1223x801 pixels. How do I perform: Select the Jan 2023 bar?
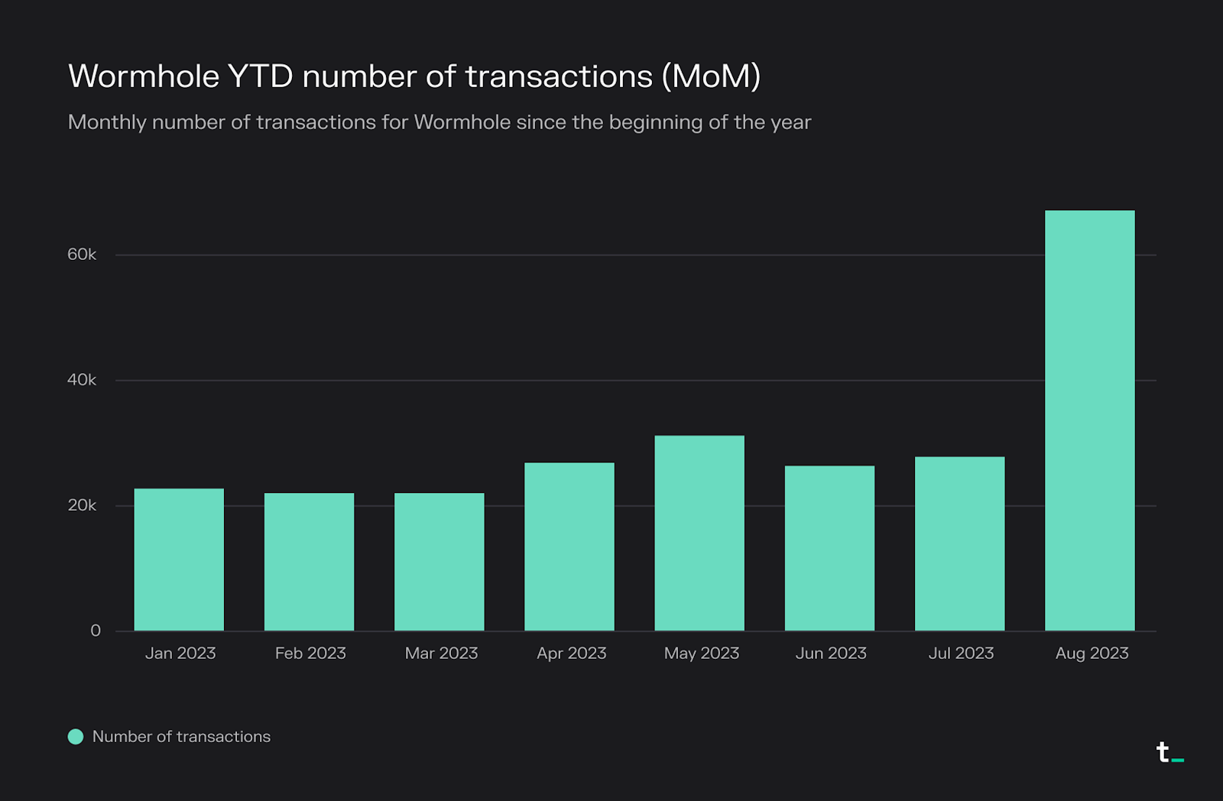coord(179,559)
